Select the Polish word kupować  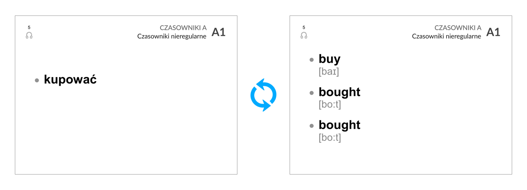(70, 79)
